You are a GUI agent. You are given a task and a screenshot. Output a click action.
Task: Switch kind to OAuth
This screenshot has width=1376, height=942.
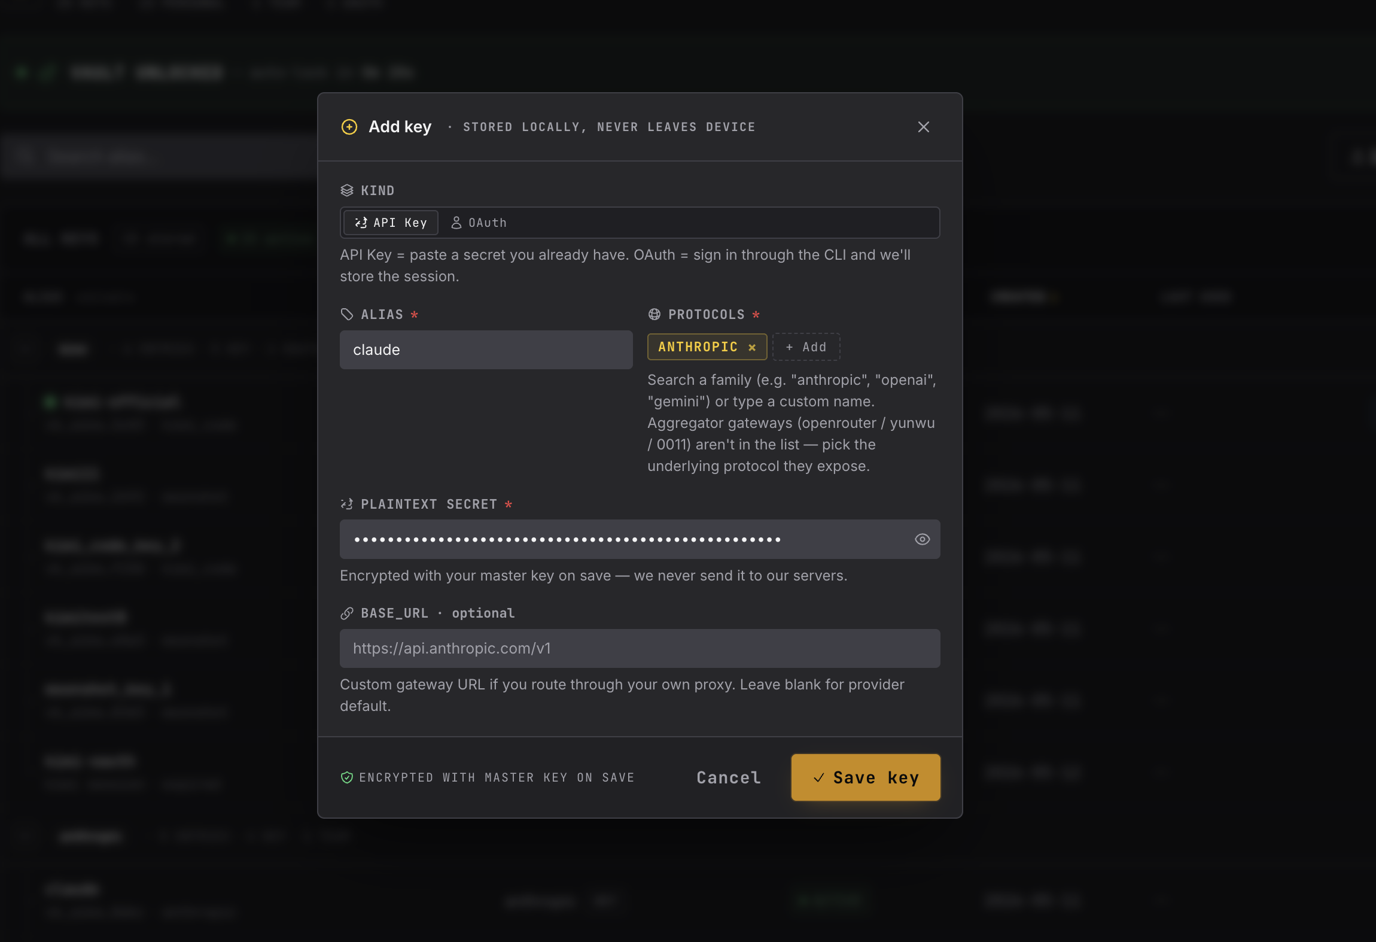pos(479,223)
